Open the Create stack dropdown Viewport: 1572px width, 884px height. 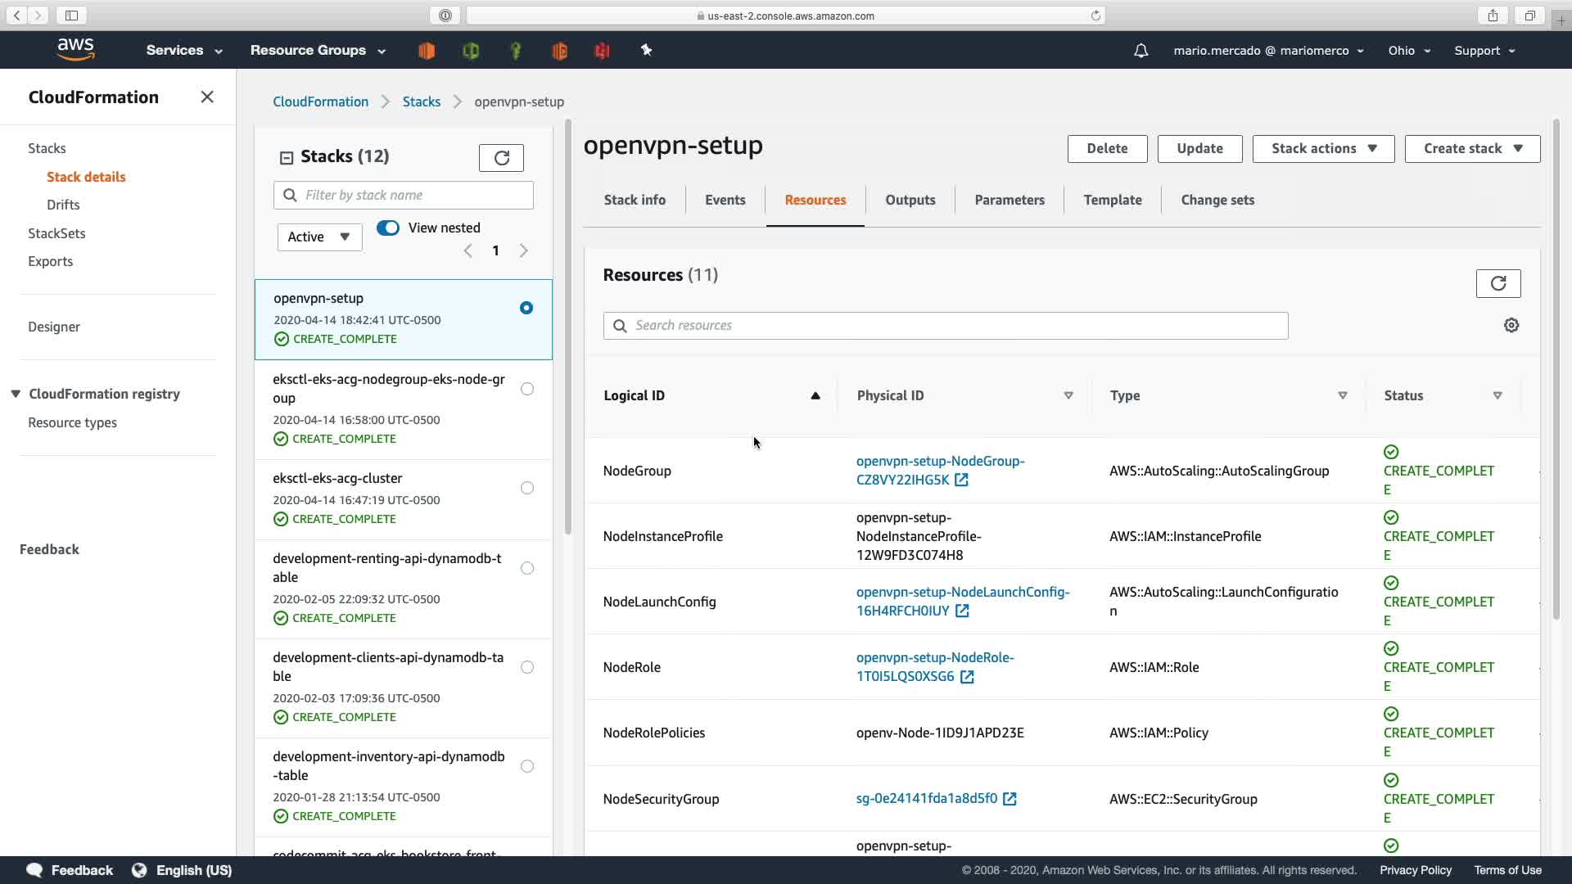tap(1471, 148)
